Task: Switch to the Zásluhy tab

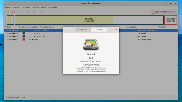Action: 99,29
